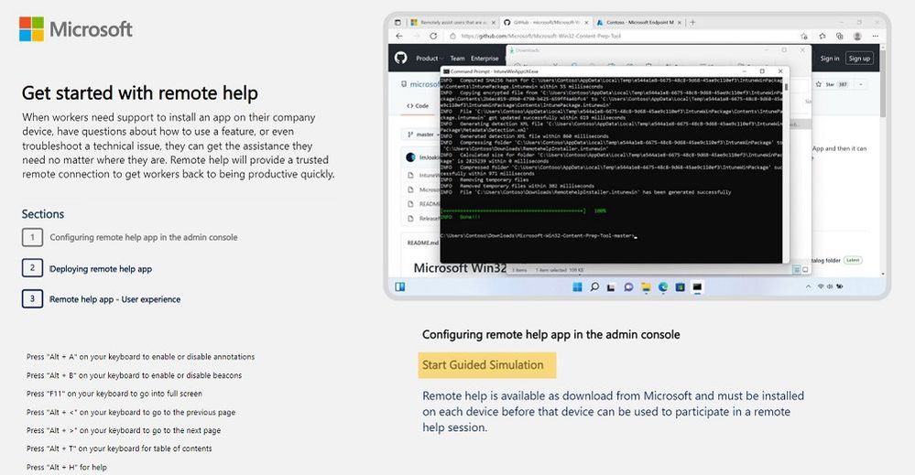Click the "Alt + A" annotations hint text
This screenshot has width=915, height=475.
[x=141, y=357]
